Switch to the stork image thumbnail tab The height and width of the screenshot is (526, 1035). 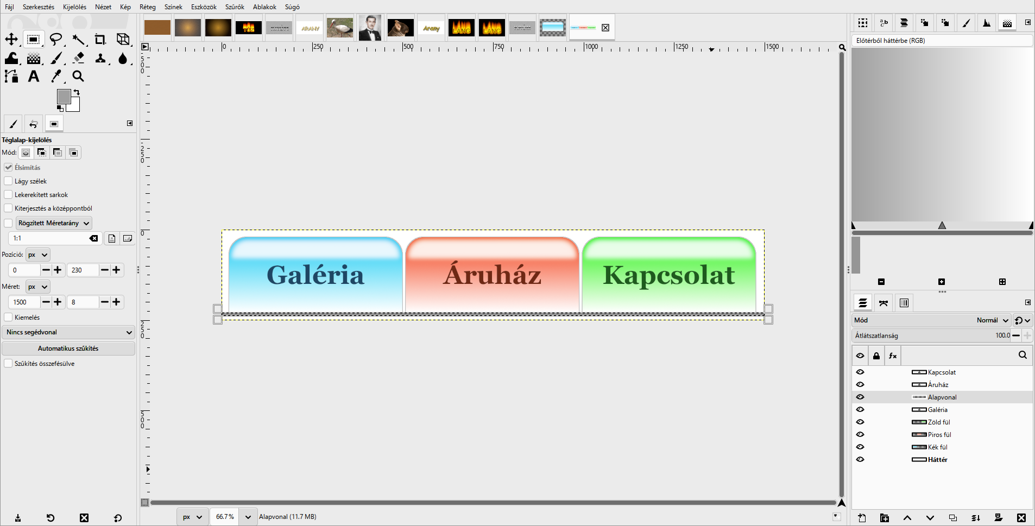pos(340,28)
